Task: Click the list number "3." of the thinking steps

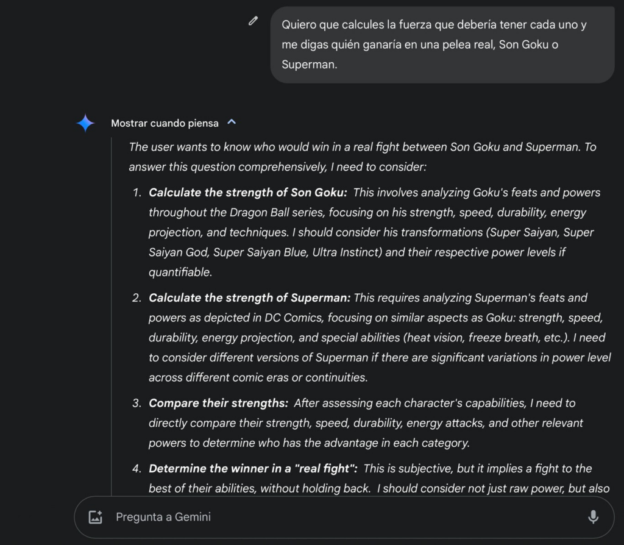Action: pos(136,404)
